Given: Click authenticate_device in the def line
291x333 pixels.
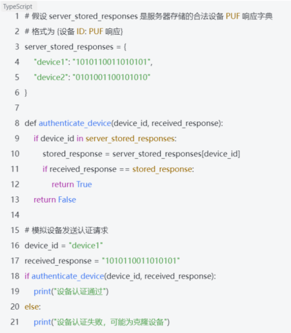Looking at the screenshot, I should (x=75, y=123).
